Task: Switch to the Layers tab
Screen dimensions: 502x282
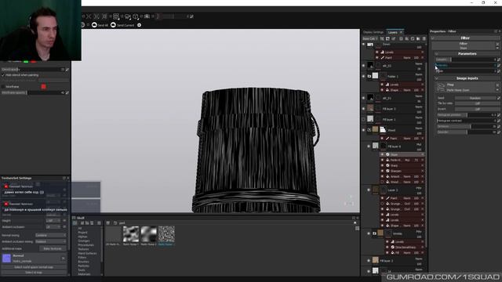Action: pos(392,32)
